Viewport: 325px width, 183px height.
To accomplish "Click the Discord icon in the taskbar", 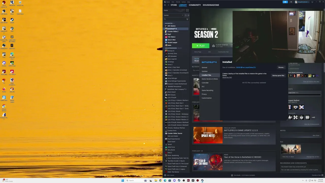I will (x=174, y=180).
